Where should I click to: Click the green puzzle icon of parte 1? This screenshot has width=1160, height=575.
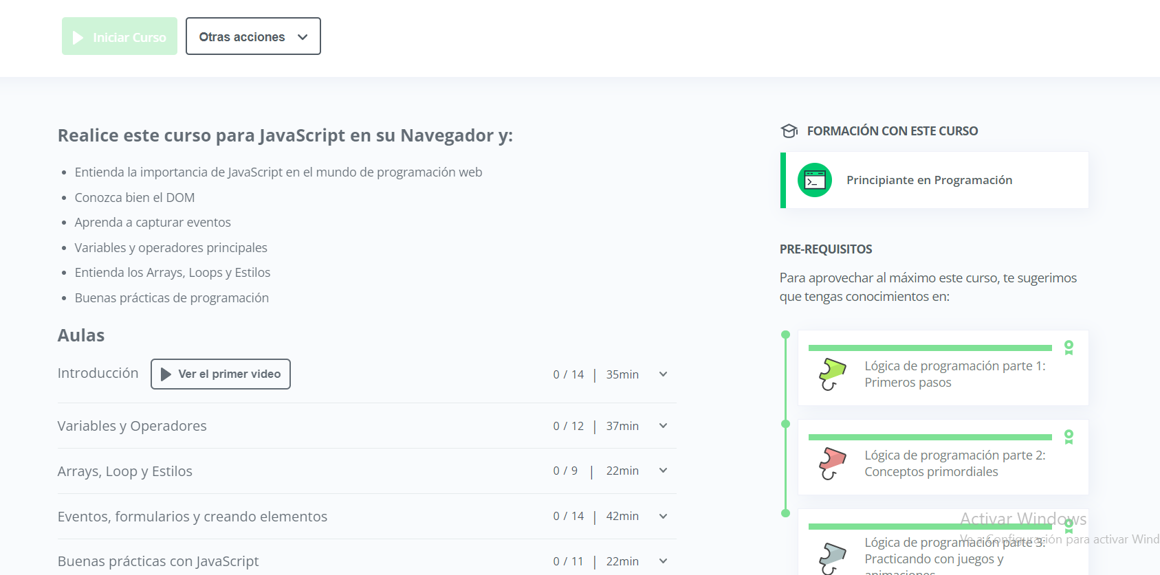833,374
